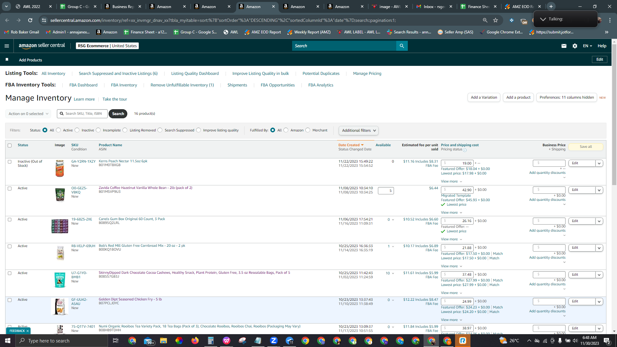The width and height of the screenshot is (617, 347).
Task: Open the Windows Start menu
Action: click(8, 341)
